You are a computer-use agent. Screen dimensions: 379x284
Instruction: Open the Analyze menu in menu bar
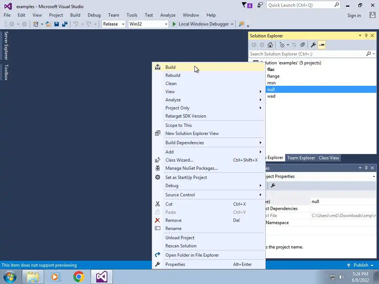pos(168,15)
